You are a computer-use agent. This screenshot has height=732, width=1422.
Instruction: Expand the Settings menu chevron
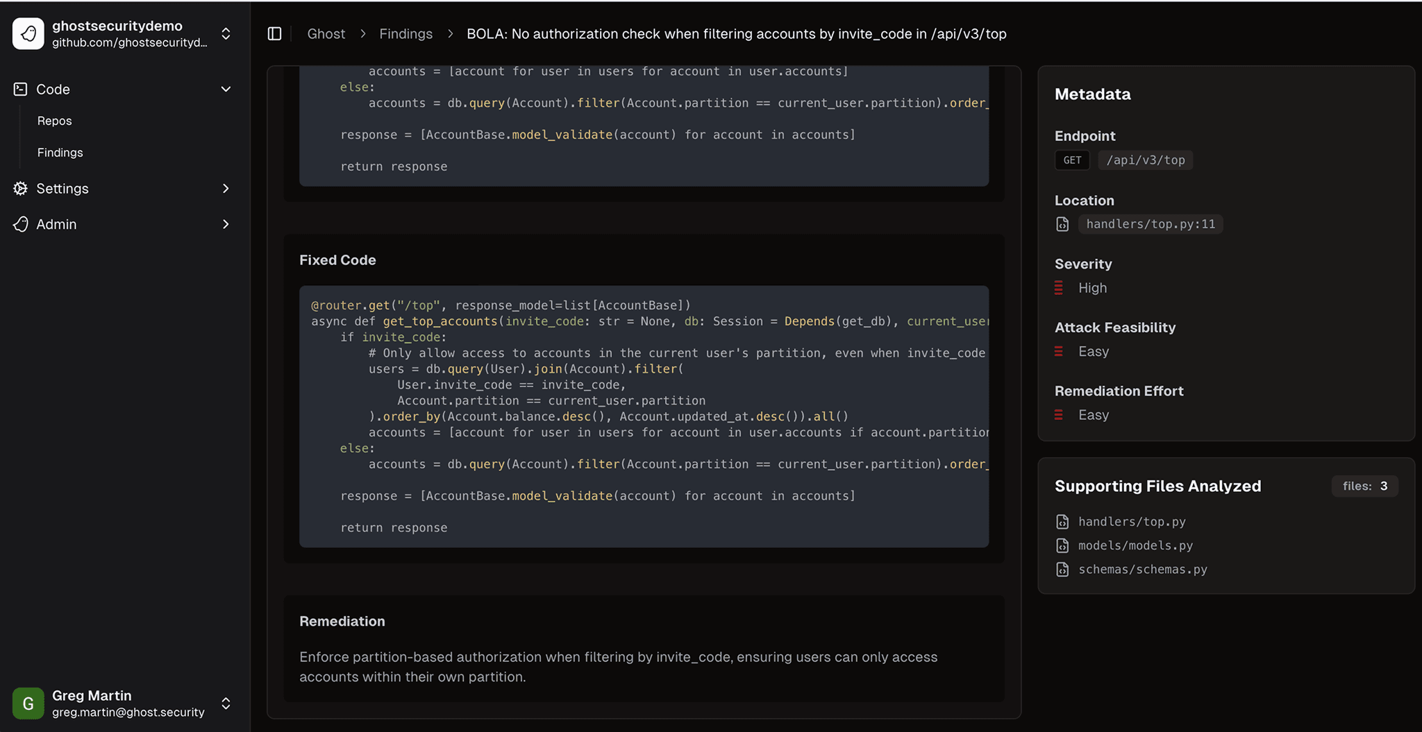(226, 188)
